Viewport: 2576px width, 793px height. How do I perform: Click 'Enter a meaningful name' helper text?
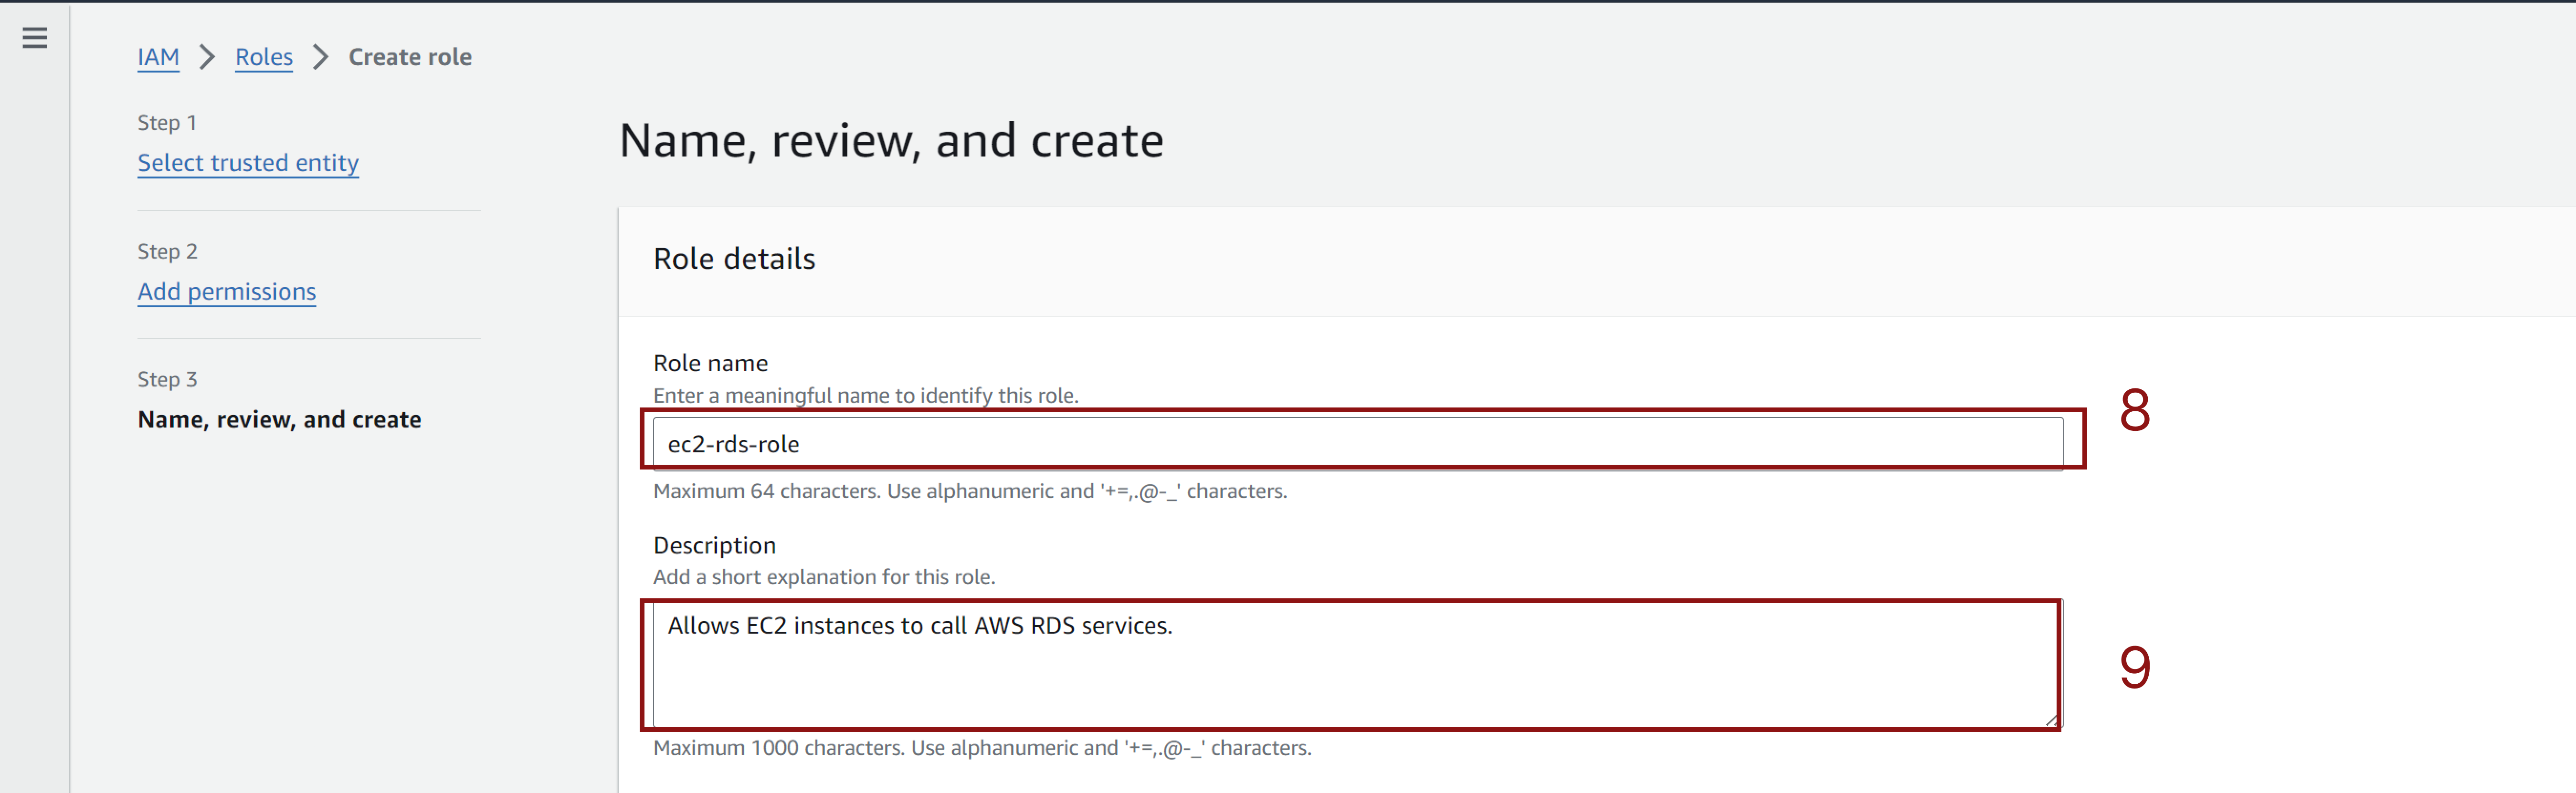(x=865, y=395)
